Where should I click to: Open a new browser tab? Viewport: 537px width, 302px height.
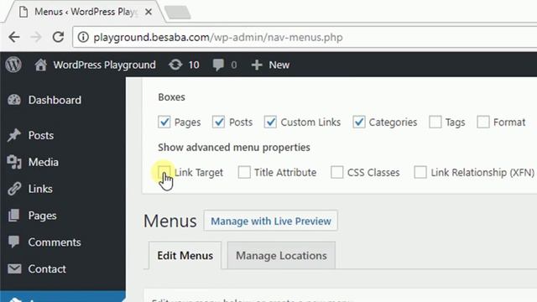click(177, 13)
